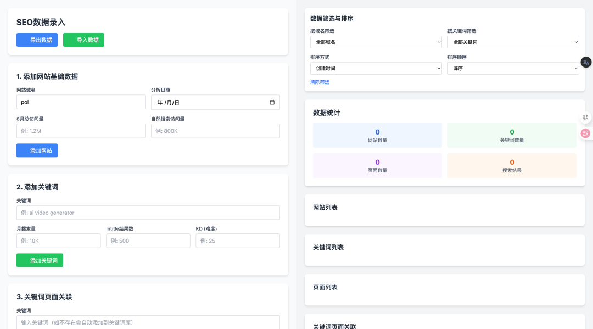This screenshot has height=329, width=593.
Task: Click the 添加关键词 green button
Action: point(40,260)
